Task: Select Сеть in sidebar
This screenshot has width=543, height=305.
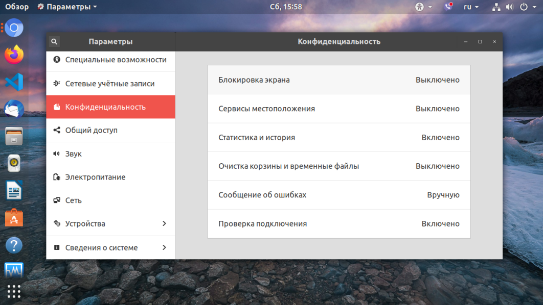Action: click(110, 200)
